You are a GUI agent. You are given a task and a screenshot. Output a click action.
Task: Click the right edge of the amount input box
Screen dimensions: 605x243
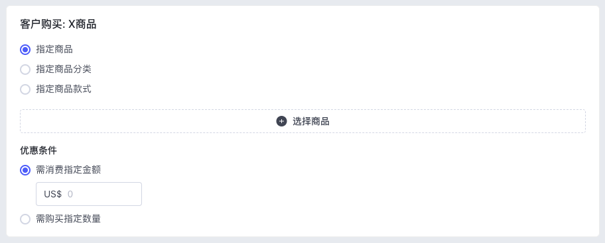pos(139,194)
